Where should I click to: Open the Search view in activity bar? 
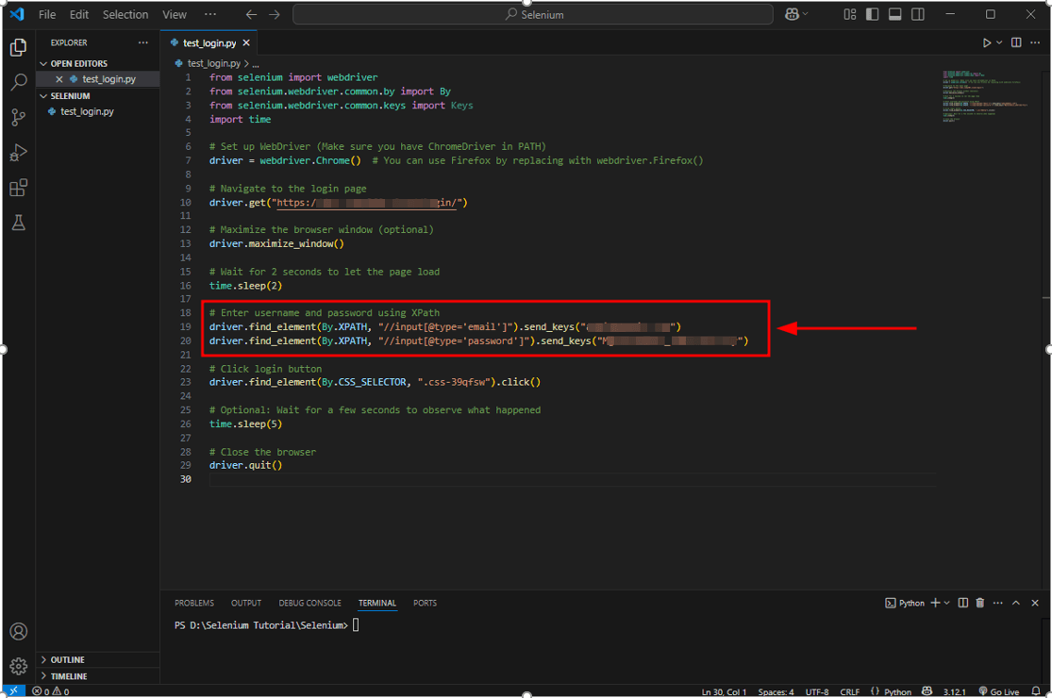tap(19, 82)
